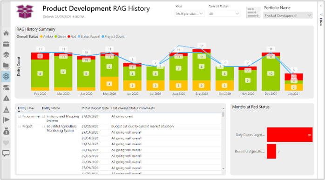The height and width of the screenshot is (180, 325).
Task: Open the stacked layers icon
Action: point(6,55)
